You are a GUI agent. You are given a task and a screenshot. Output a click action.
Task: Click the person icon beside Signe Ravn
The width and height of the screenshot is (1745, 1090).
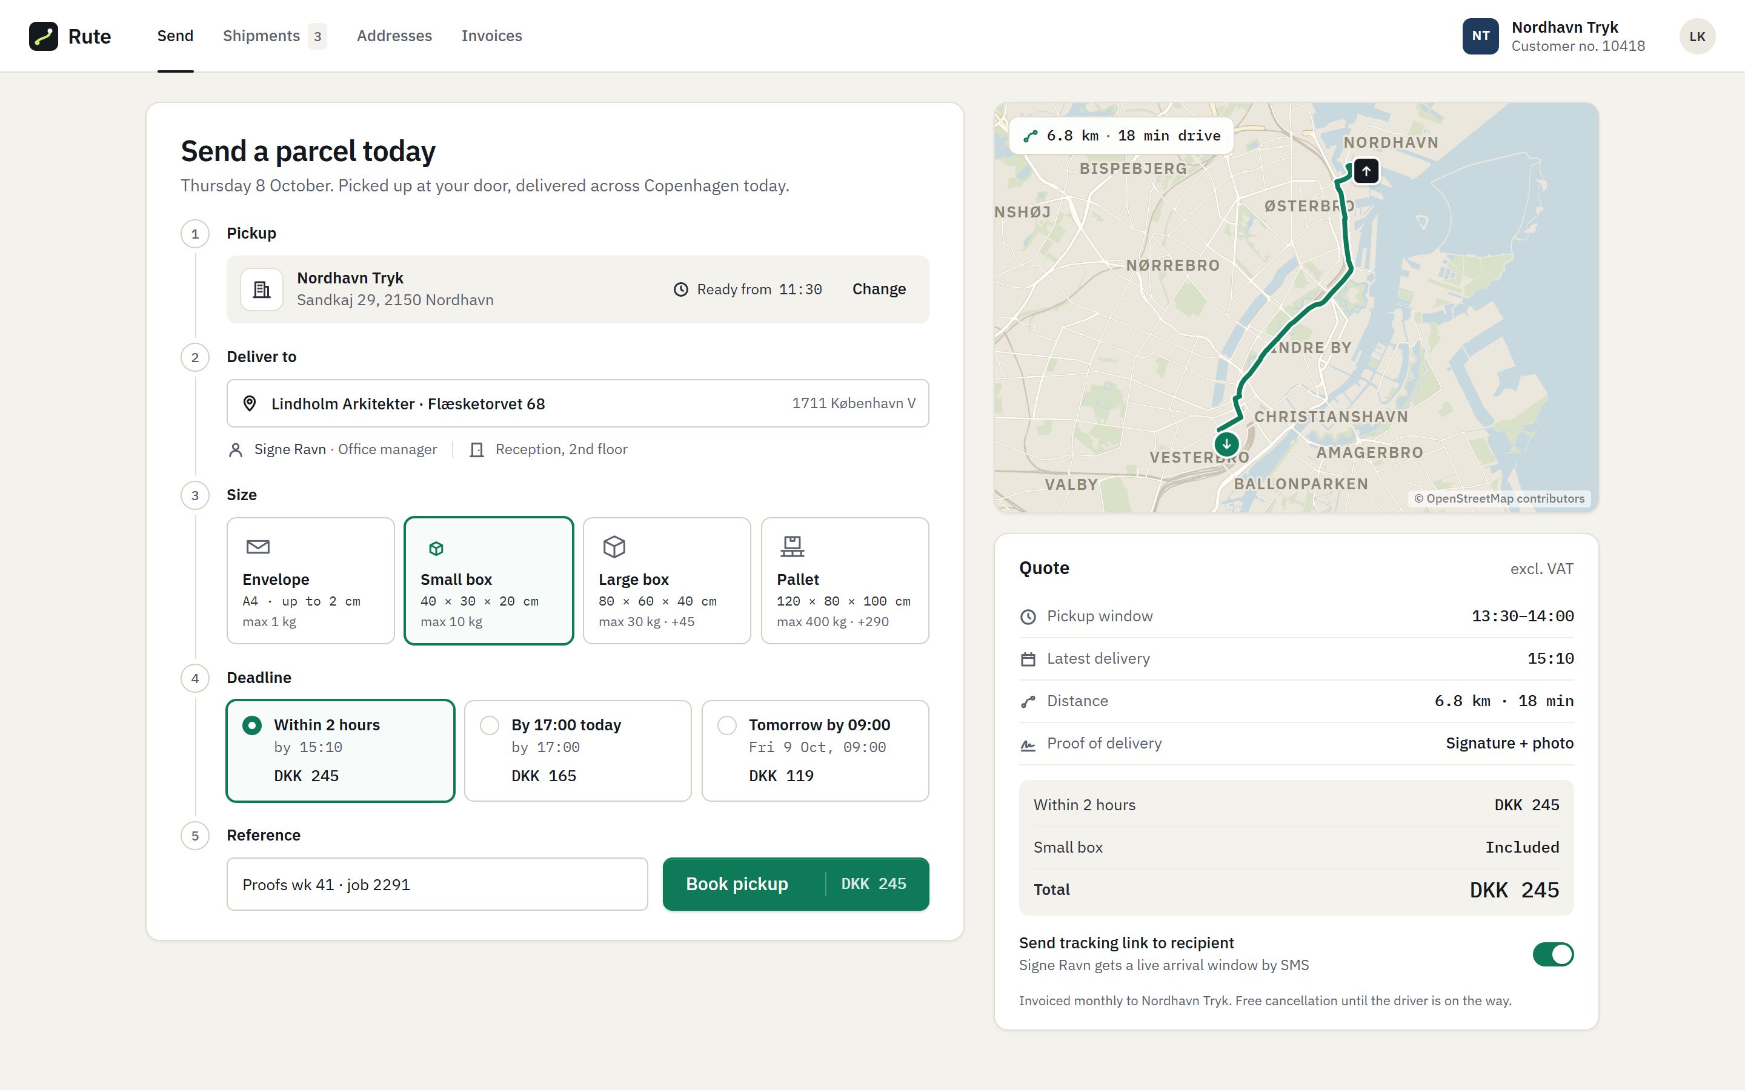click(235, 450)
